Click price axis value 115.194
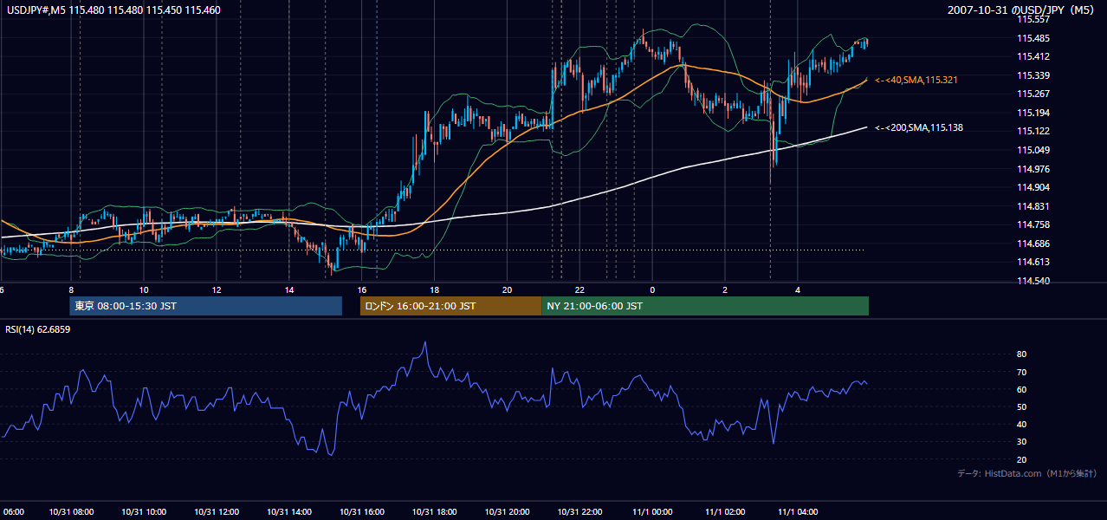Screen dimensions: 1107x520 pyautogui.click(x=1033, y=113)
